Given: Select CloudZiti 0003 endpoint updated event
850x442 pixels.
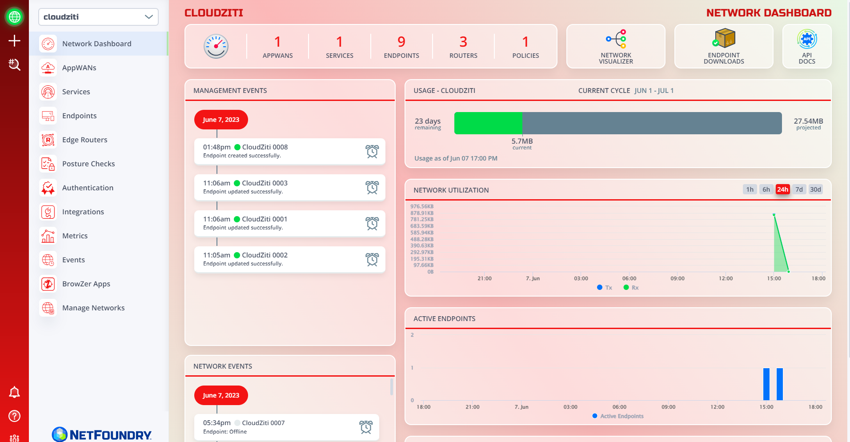Looking at the screenshot, I should coord(290,187).
